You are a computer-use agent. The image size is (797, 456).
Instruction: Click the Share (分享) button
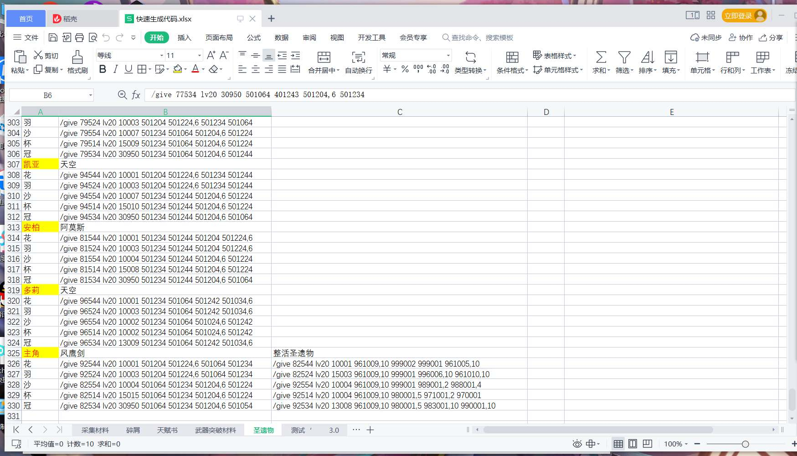[771, 37]
